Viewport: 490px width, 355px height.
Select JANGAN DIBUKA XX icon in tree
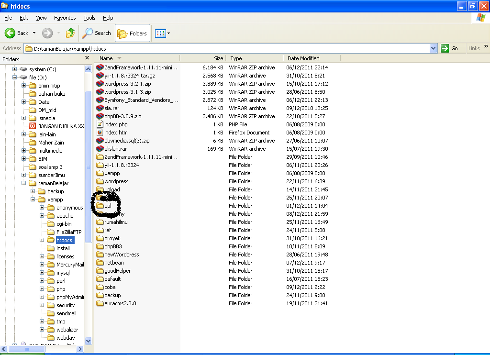pyautogui.click(x=33, y=126)
